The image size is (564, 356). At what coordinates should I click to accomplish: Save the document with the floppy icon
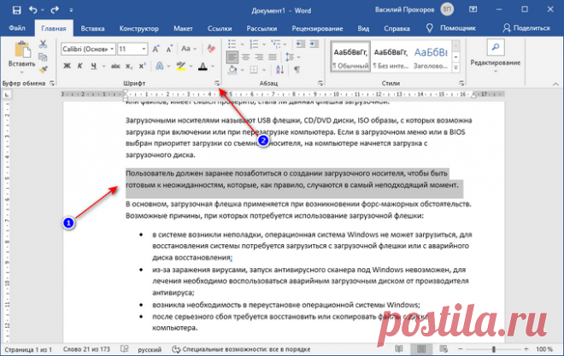tap(16, 10)
